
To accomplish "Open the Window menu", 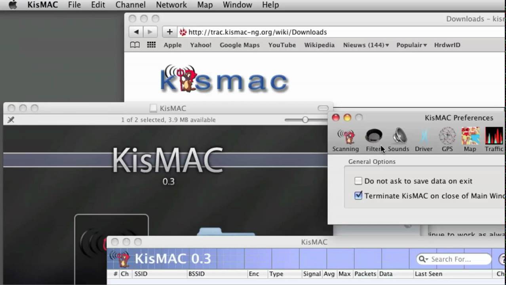I will tap(237, 5).
